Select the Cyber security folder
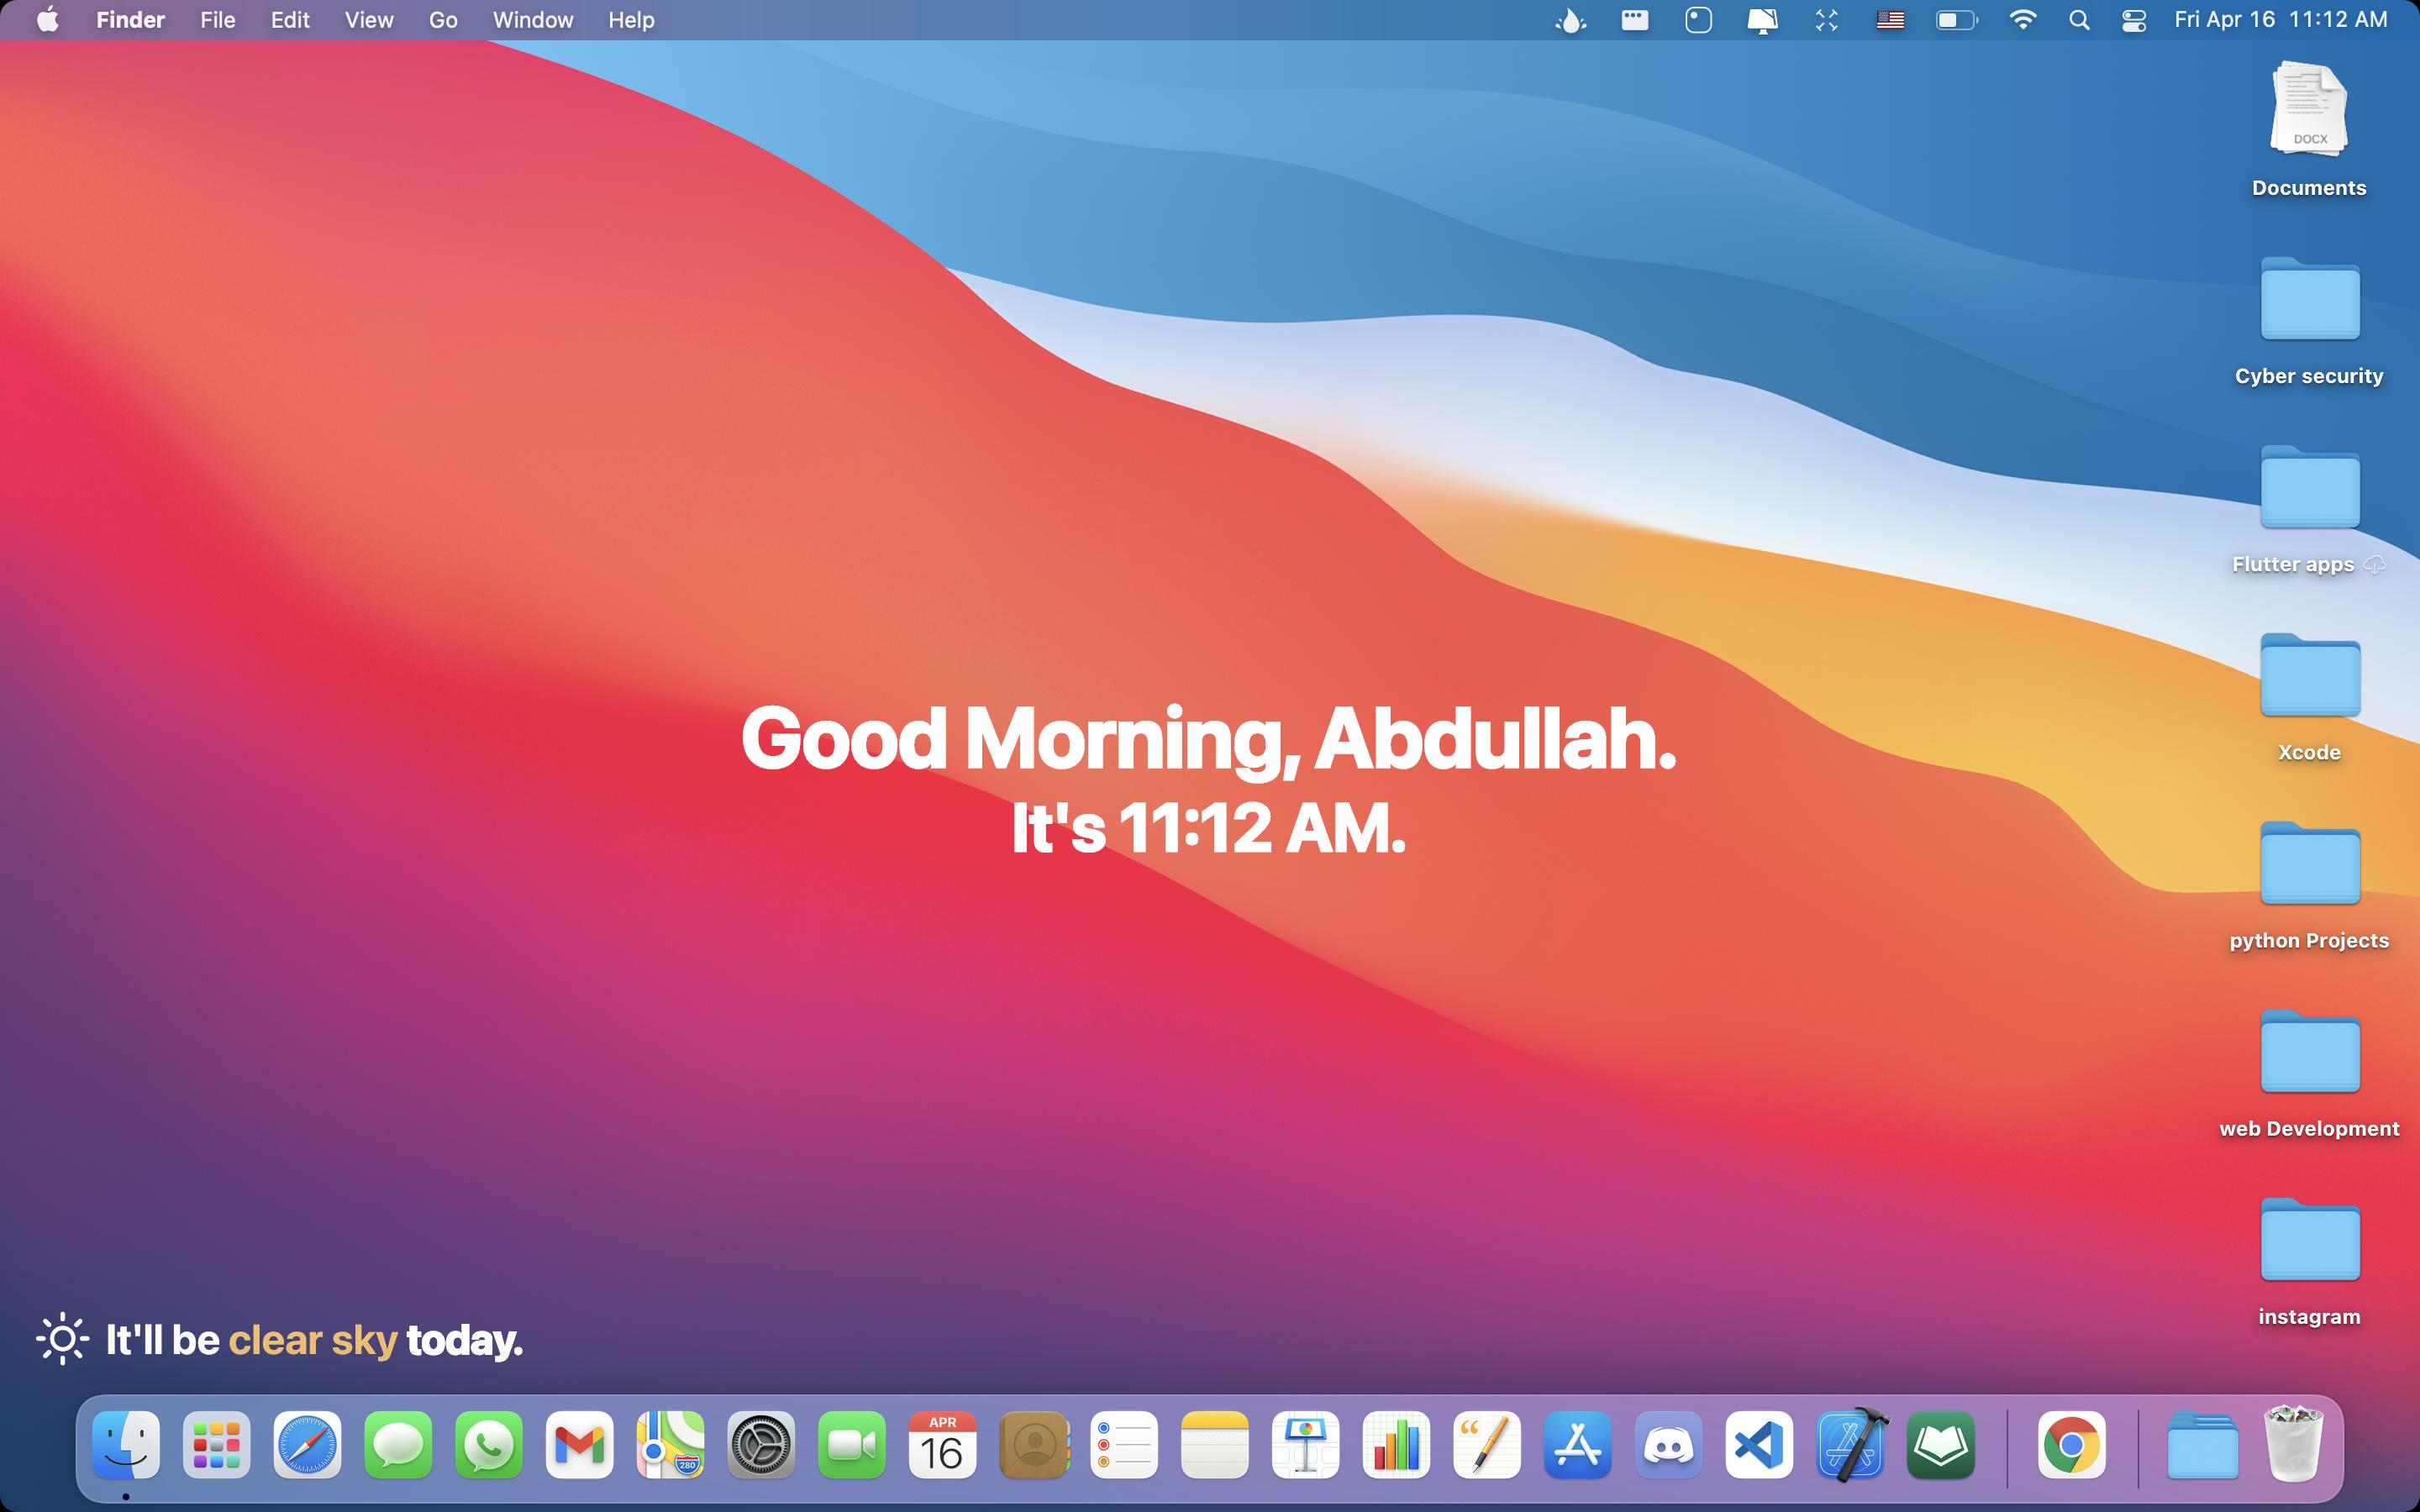 pos(2309,300)
